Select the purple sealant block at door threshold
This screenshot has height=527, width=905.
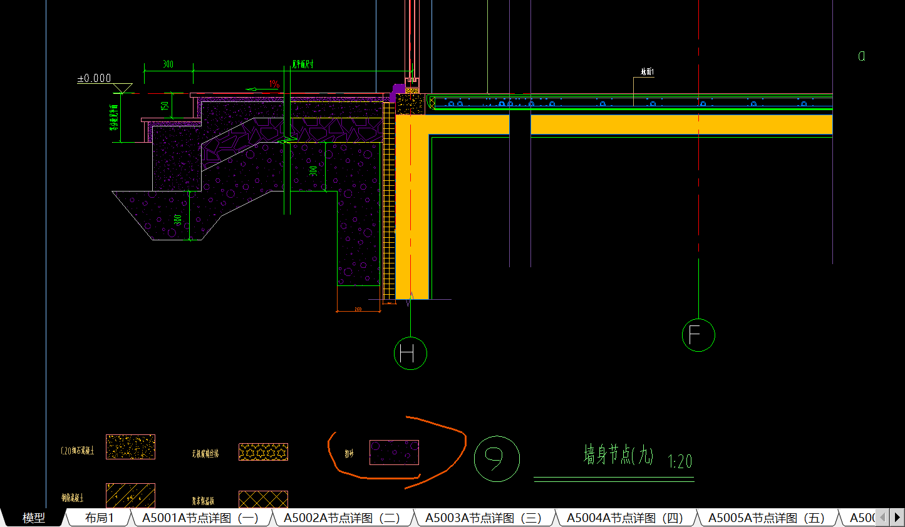pyautogui.click(x=397, y=91)
